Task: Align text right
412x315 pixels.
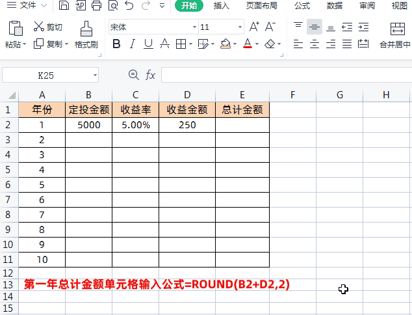Action: [331, 44]
